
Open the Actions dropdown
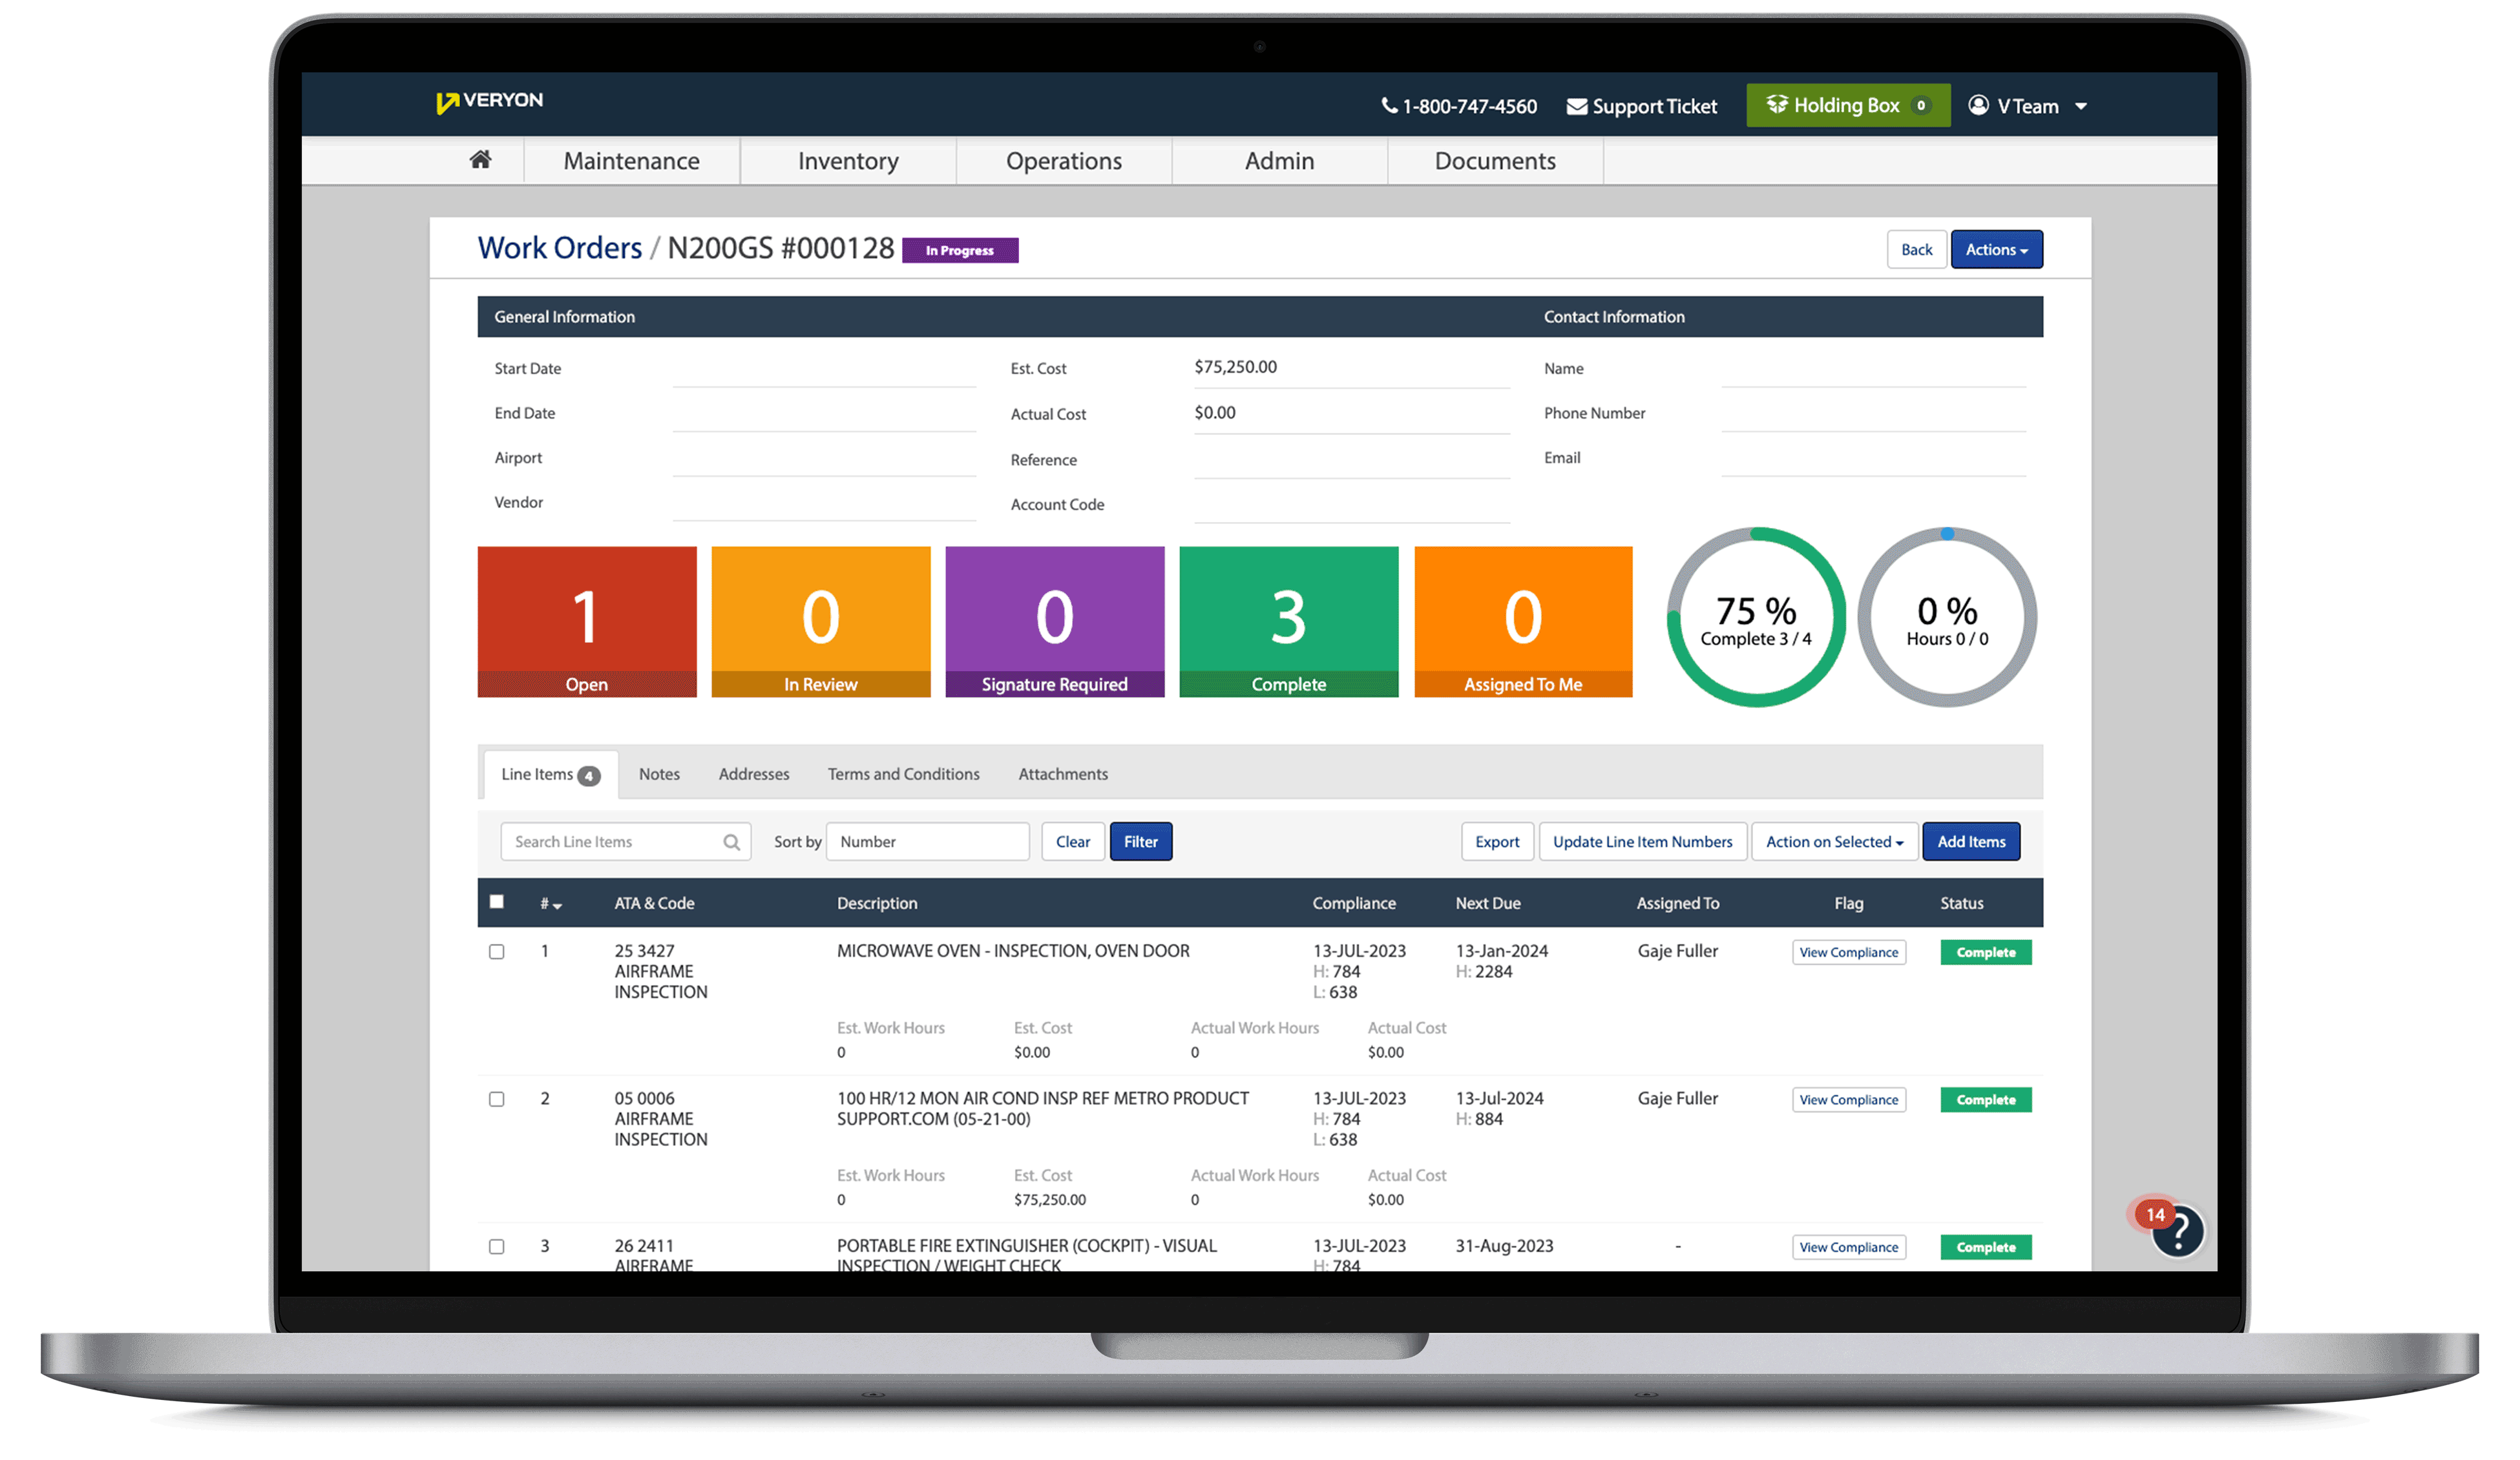point(1996,249)
